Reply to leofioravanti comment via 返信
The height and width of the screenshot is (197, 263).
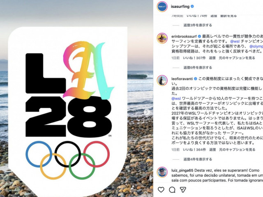coord(212,149)
